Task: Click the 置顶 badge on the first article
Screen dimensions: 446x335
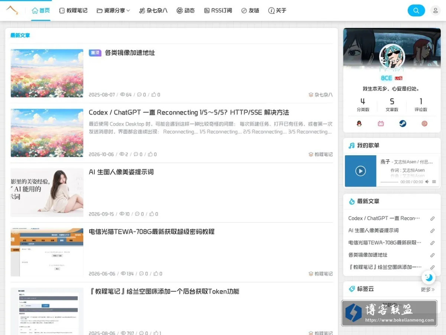Action: coord(95,53)
